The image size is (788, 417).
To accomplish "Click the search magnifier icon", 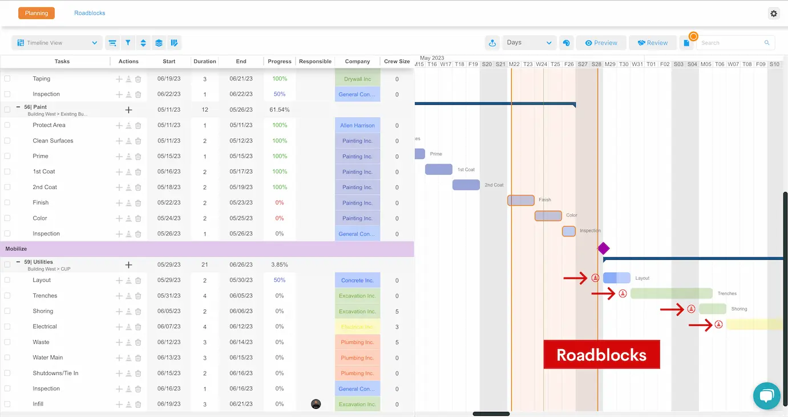I will tap(767, 43).
